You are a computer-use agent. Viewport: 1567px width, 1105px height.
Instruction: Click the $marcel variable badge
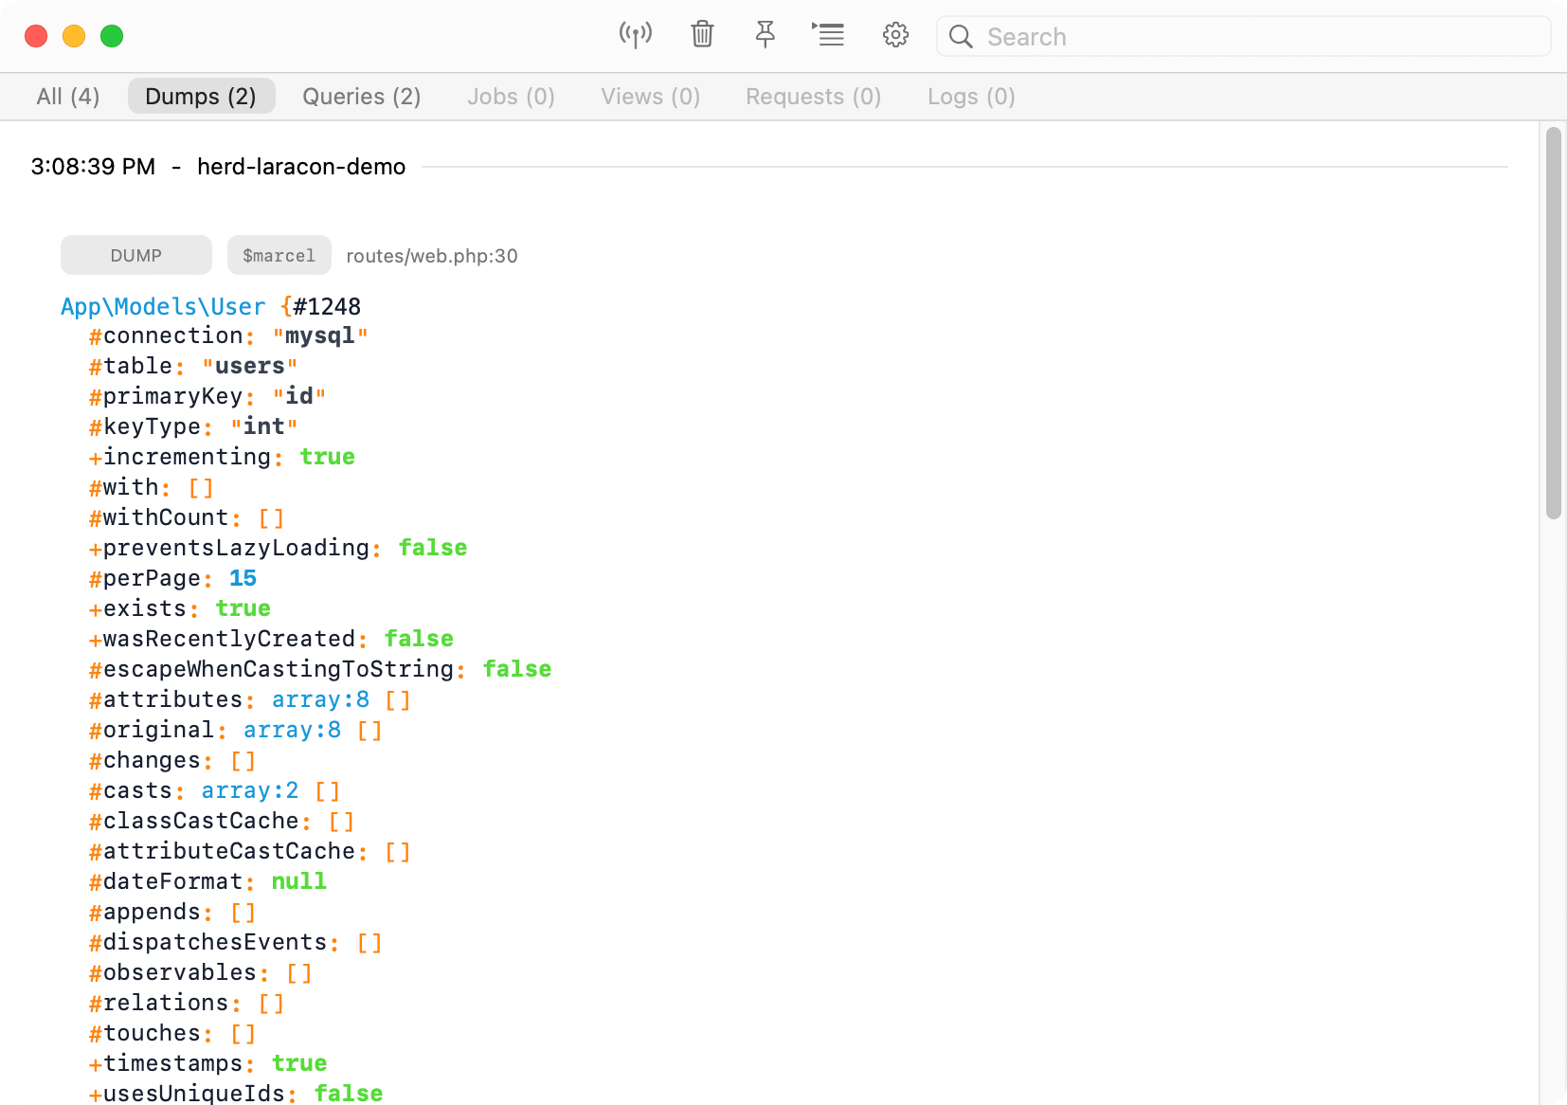[279, 256]
